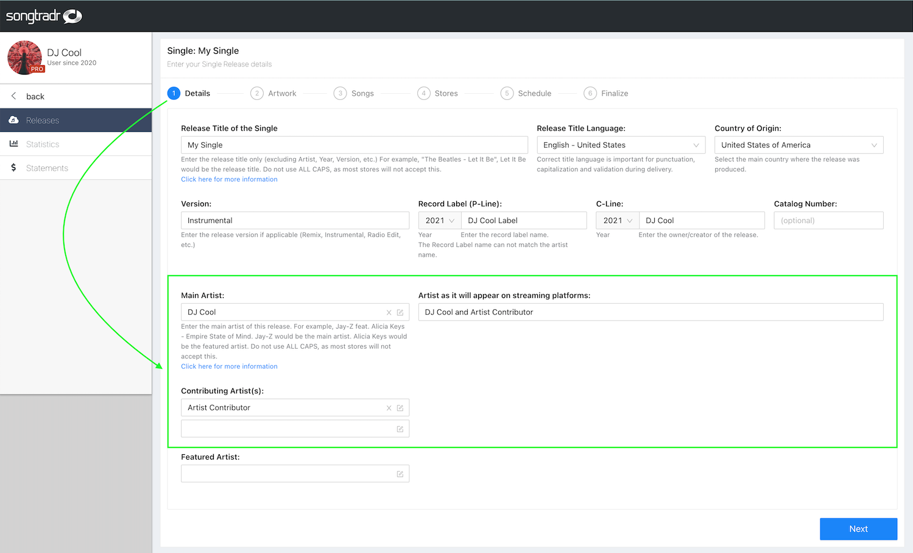Open Statistics in the sidebar

[76, 144]
